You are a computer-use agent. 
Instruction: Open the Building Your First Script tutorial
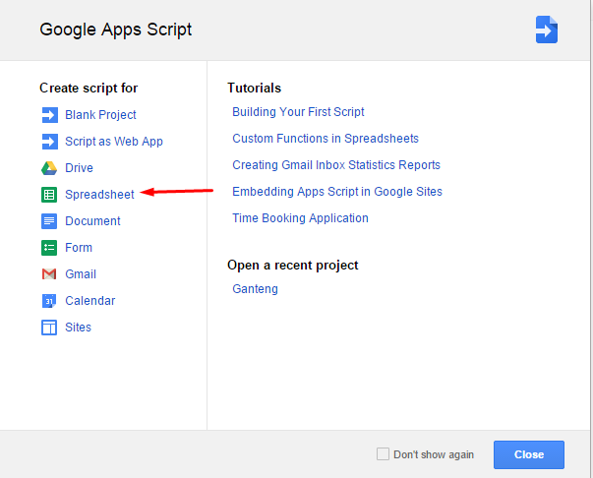pos(298,112)
